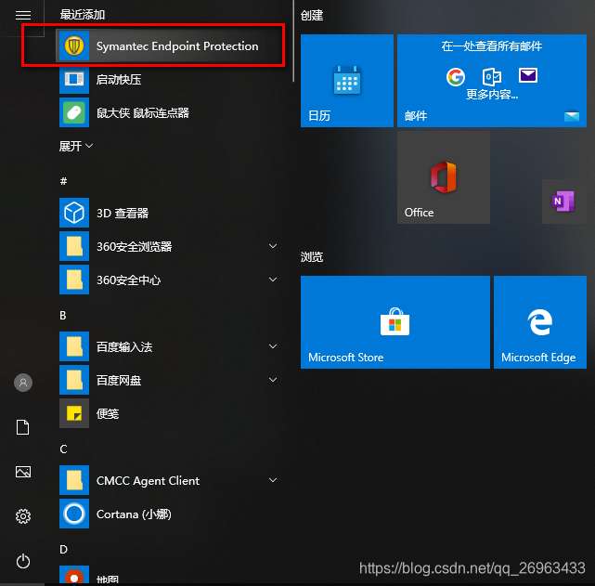Click the B section letter header
The image size is (595, 586).
(63, 316)
